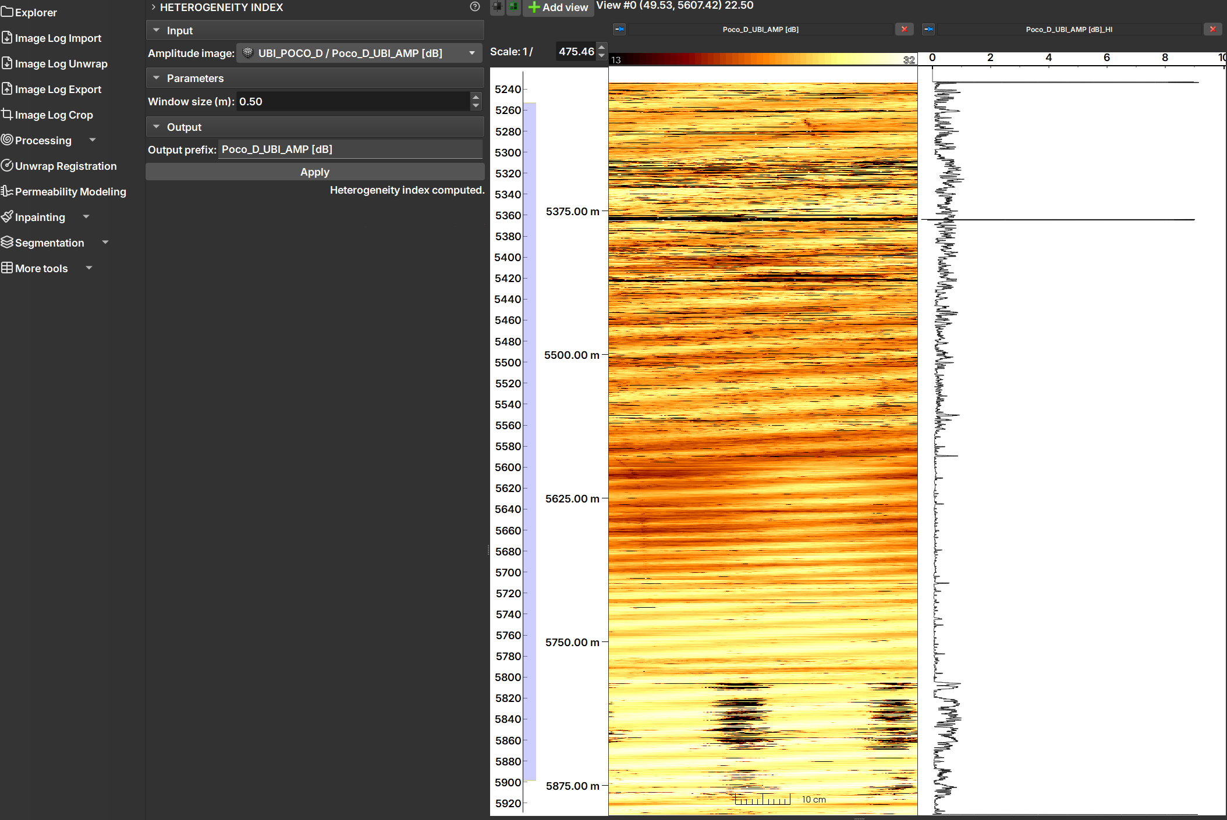Remove the Poco_D_UBI_AMP [dB] track with red X
1227x820 pixels.
904,29
